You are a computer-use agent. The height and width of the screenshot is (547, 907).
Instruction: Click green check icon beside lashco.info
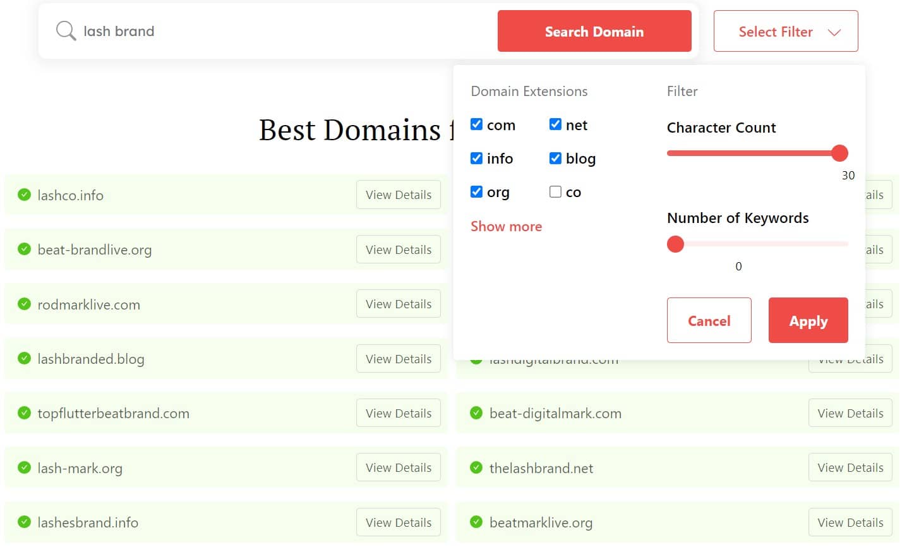click(24, 195)
